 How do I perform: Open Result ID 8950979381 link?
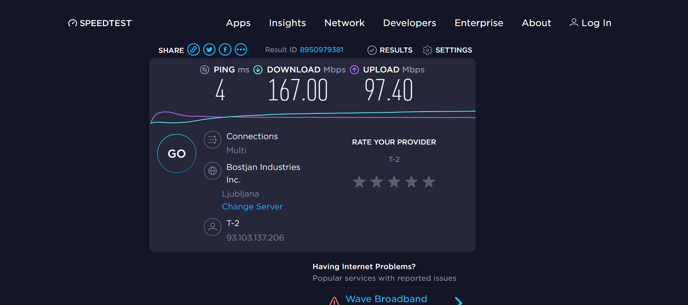pyautogui.click(x=322, y=50)
